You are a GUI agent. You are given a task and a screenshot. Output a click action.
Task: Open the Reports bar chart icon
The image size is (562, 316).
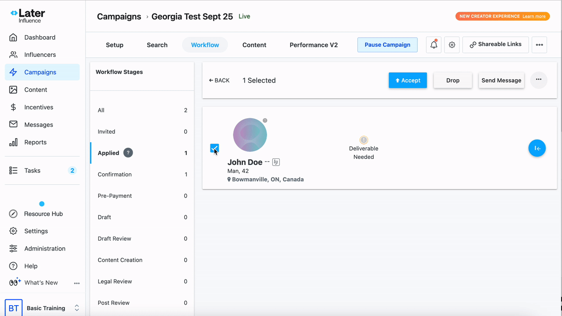[x=14, y=142]
